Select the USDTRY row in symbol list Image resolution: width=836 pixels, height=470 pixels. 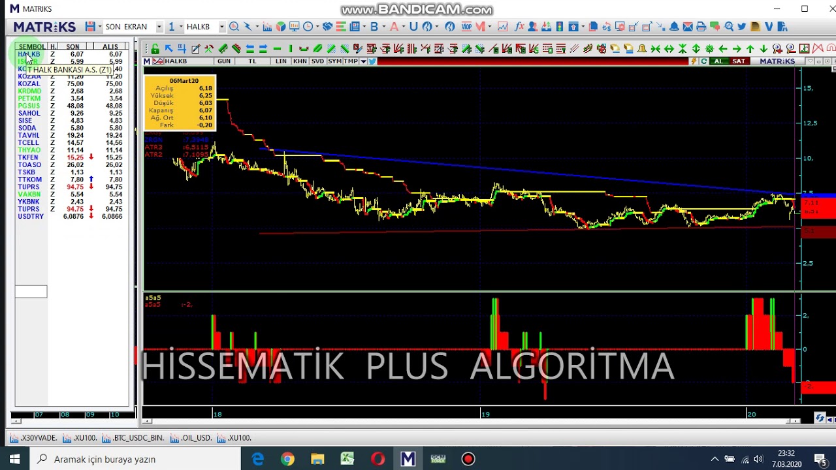click(x=72, y=216)
